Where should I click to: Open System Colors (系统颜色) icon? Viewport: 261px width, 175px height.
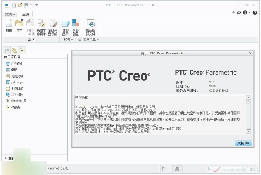point(76,23)
